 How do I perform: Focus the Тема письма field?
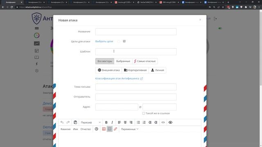(136, 87)
